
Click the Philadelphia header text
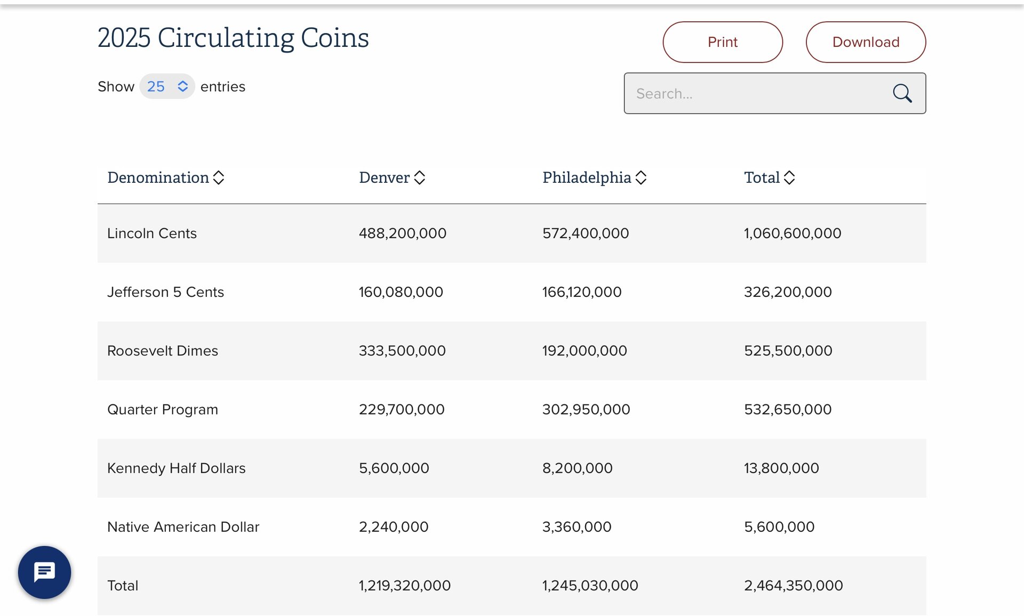587,177
